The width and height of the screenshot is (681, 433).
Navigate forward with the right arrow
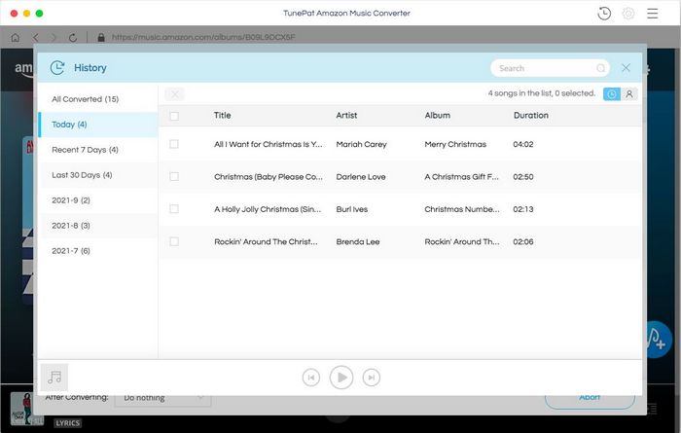[54, 38]
